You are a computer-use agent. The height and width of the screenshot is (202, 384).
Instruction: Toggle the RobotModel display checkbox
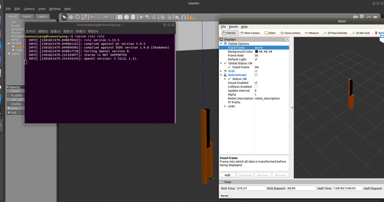(x=256, y=75)
